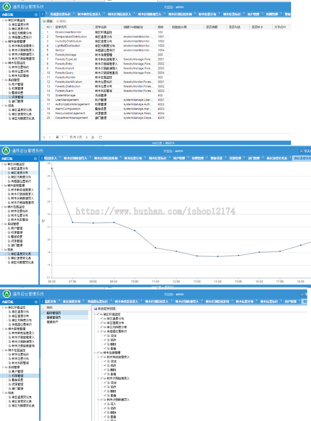Open 林区湿度分布 in the chart screen sidebar
This screenshot has height=421, width=311.
tap(20, 173)
